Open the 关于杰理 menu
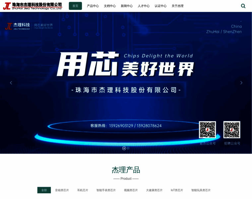The image size is (252, 199). click(x=178, y=6)
